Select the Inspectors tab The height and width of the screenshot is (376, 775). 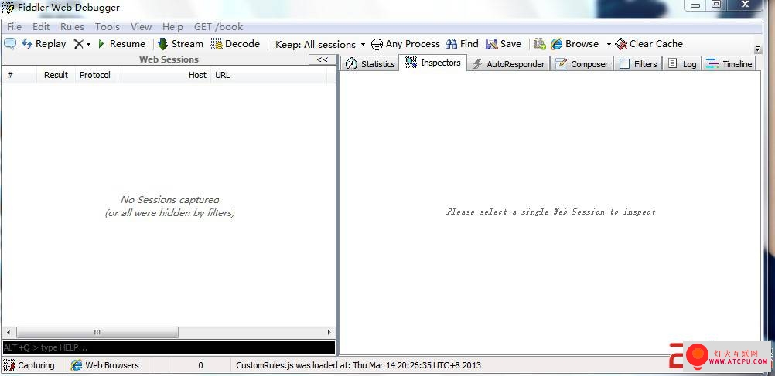[433, 63]
